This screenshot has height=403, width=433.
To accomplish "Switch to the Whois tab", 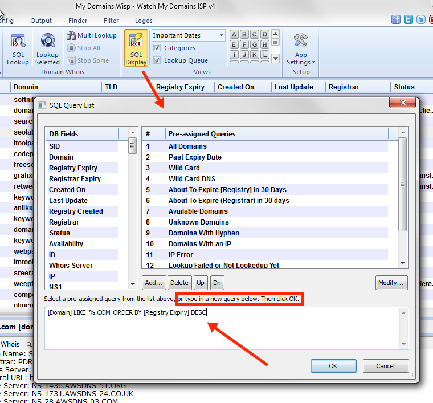I will click(10, 344).
